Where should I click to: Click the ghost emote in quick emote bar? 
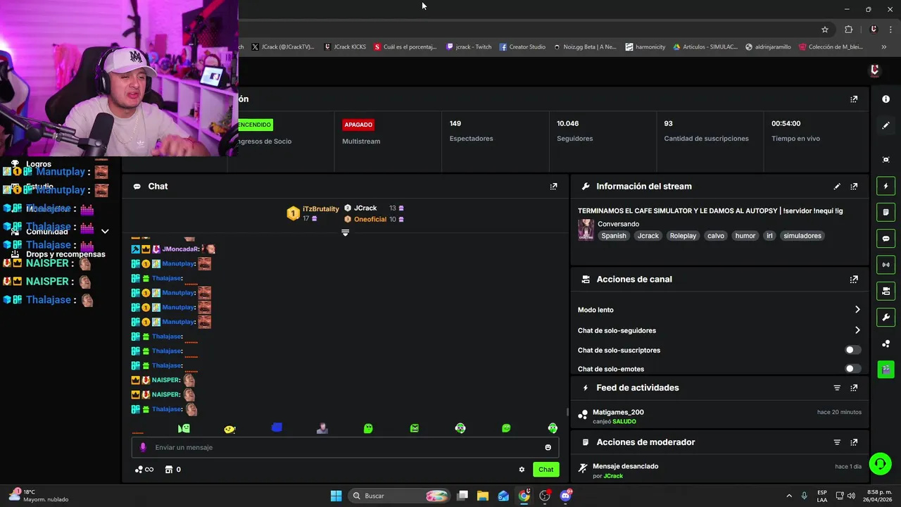368,428
